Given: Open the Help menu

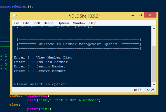Looking at the screenshot, I should (x=93, y=23).
